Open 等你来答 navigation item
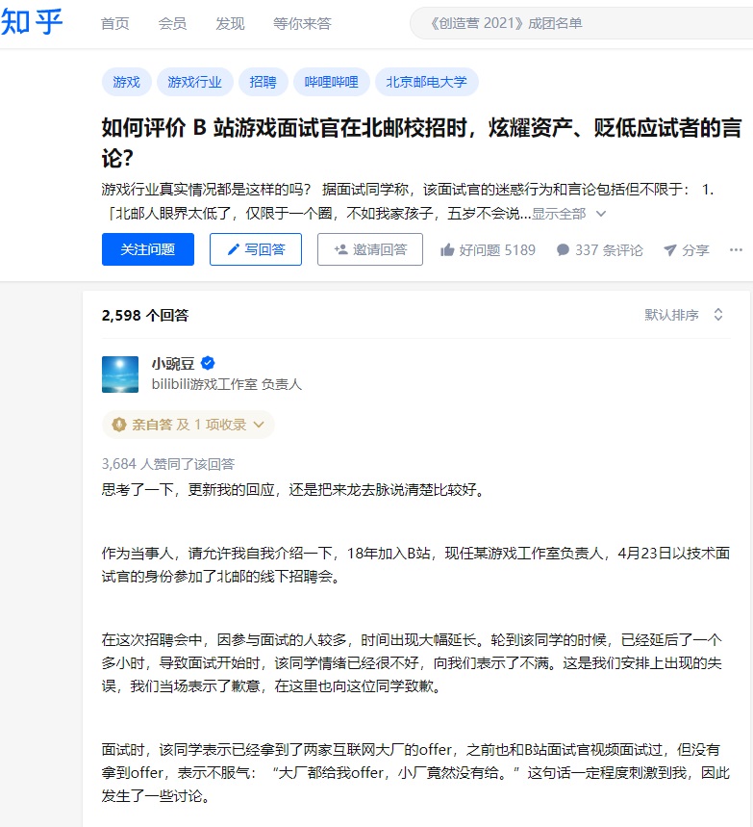This screenshot has height=827, width=753. pyautogui.click(x=302, y=24)
